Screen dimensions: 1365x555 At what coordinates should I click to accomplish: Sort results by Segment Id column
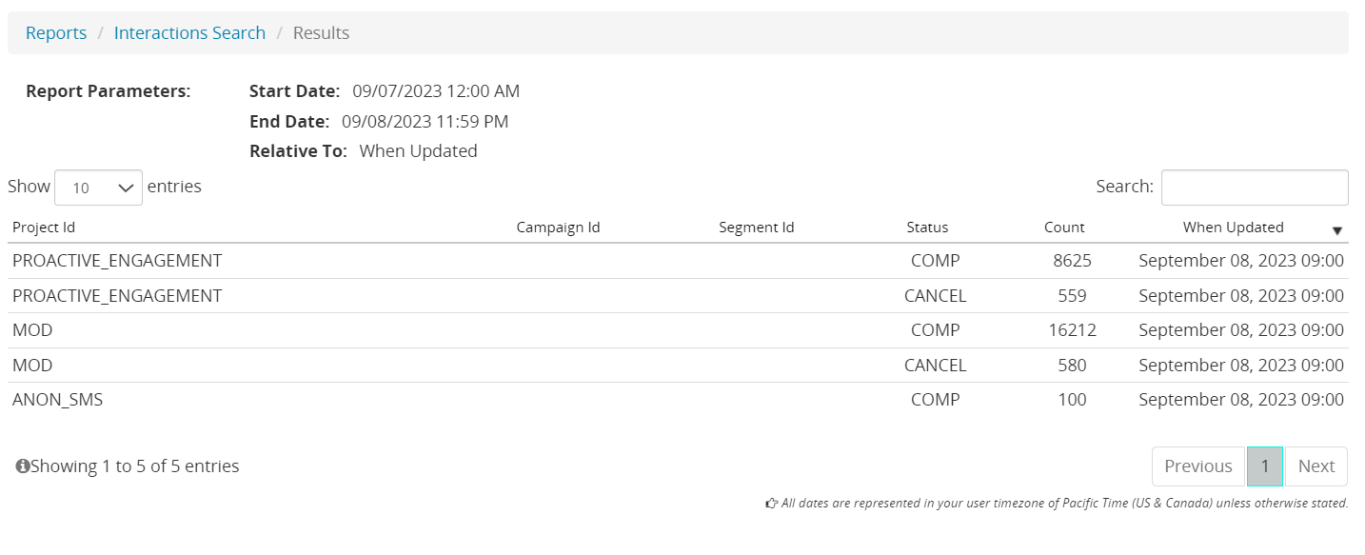756,228
